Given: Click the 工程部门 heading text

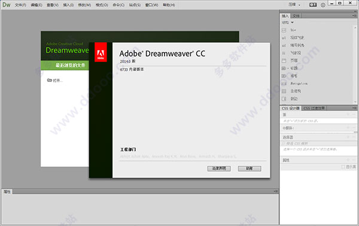Looking at the screenshot, I should 128,150.
